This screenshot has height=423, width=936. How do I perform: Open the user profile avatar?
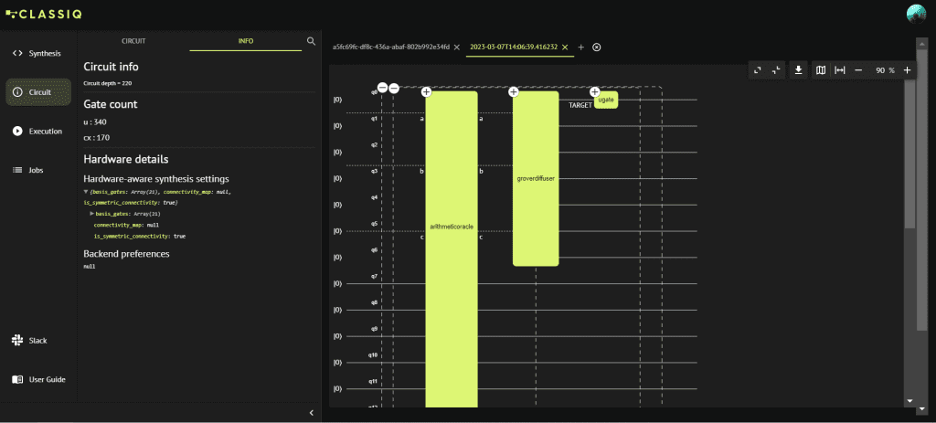(x=916, y=14)
